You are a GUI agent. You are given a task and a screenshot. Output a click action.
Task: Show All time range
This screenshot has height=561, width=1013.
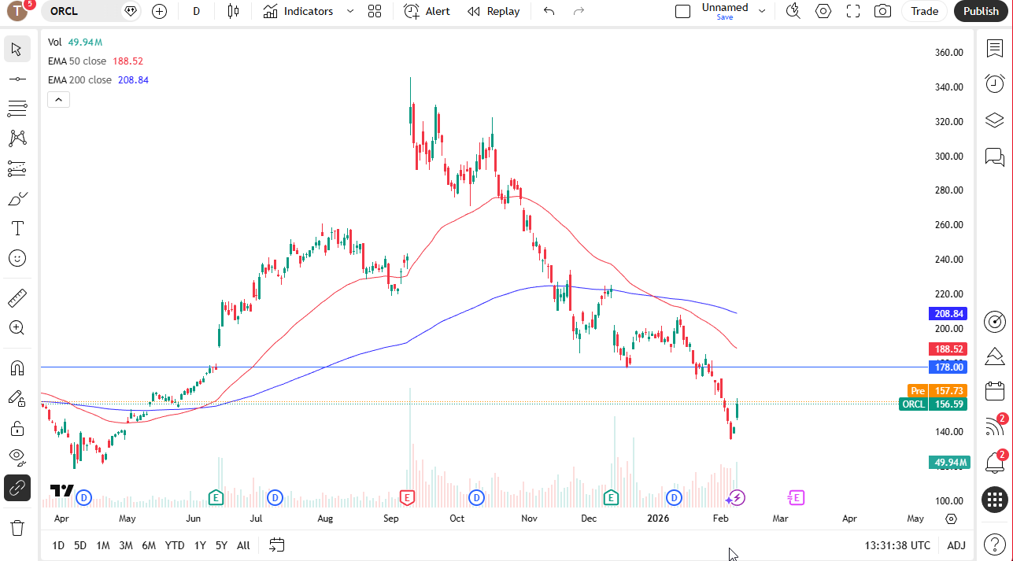click(x=243, y=545)
